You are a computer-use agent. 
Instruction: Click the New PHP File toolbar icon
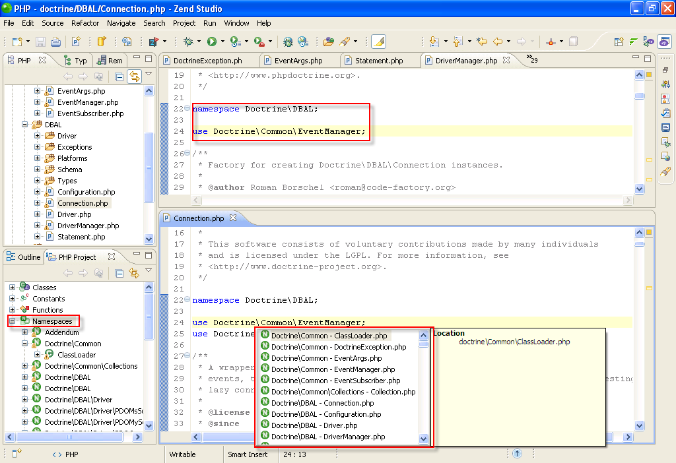click(77, 42)
